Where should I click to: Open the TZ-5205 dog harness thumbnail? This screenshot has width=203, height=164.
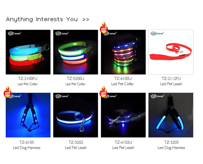click(171, 115)
